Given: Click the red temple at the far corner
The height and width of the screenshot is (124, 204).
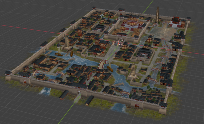Looking at the screenshot, I should click(176, 22).
